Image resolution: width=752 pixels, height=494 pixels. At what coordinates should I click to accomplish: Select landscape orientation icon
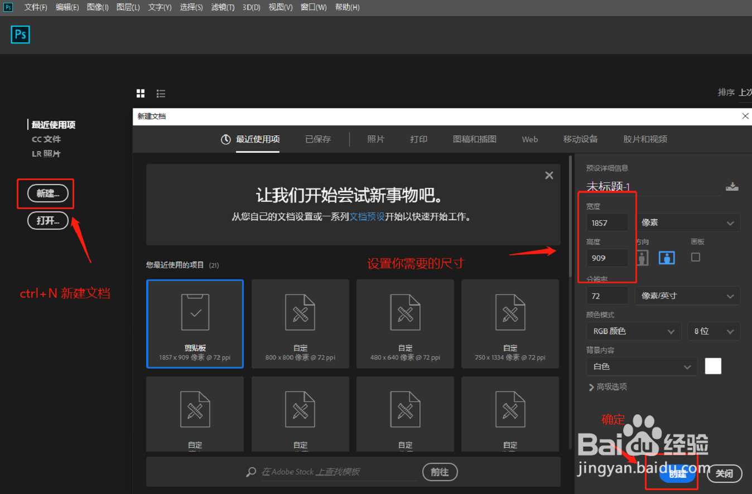pos(667,258)
